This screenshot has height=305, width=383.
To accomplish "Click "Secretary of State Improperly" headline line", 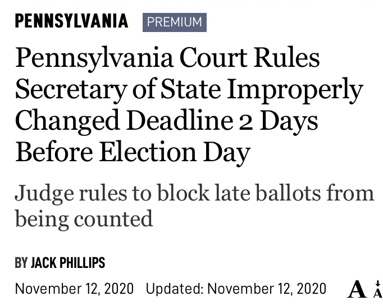I will click(x=189, y=89).
